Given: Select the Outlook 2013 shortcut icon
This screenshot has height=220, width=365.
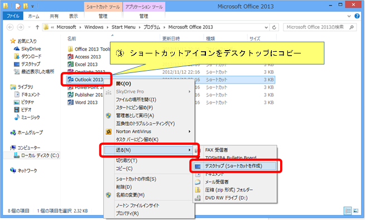Looking at the screenshot, I should pyautogui.click(x=70, y=80).
